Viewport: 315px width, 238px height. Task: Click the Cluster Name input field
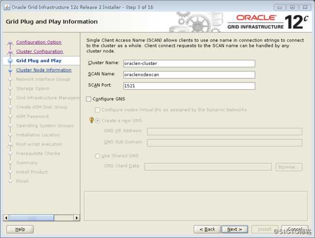[x=189, y=63]
